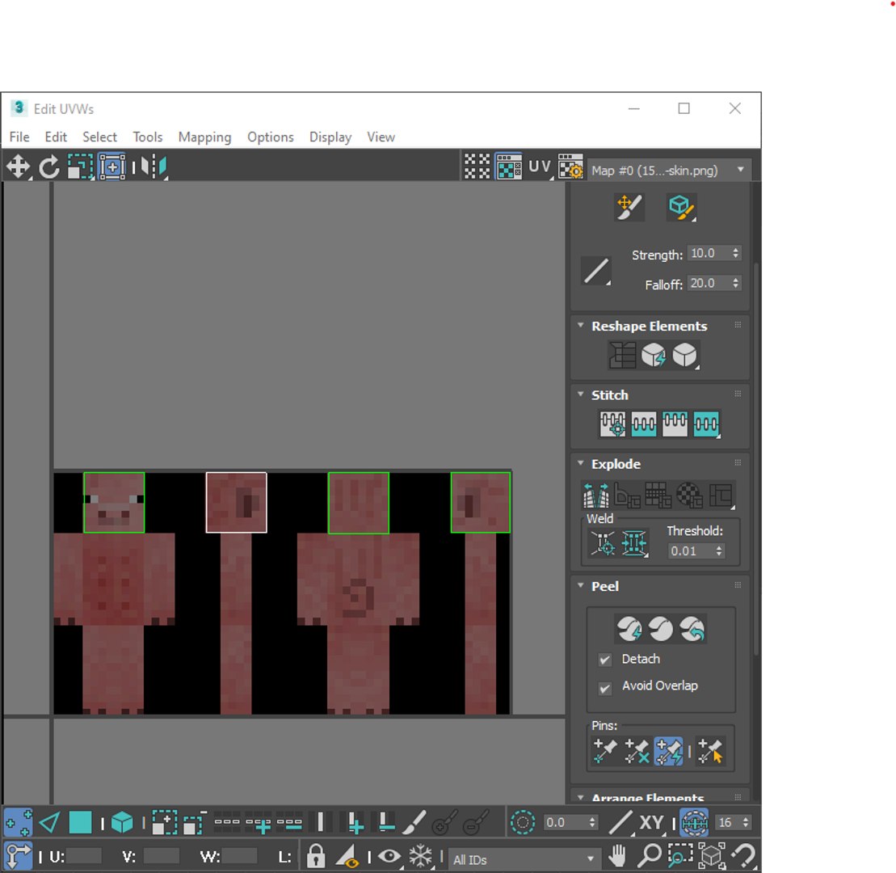Switch to Polygon sub-object mode

pos(80,823)
